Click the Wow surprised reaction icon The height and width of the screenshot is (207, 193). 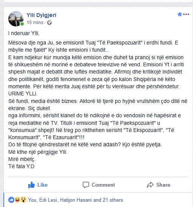pyautogui.click(x=23, y=200)
